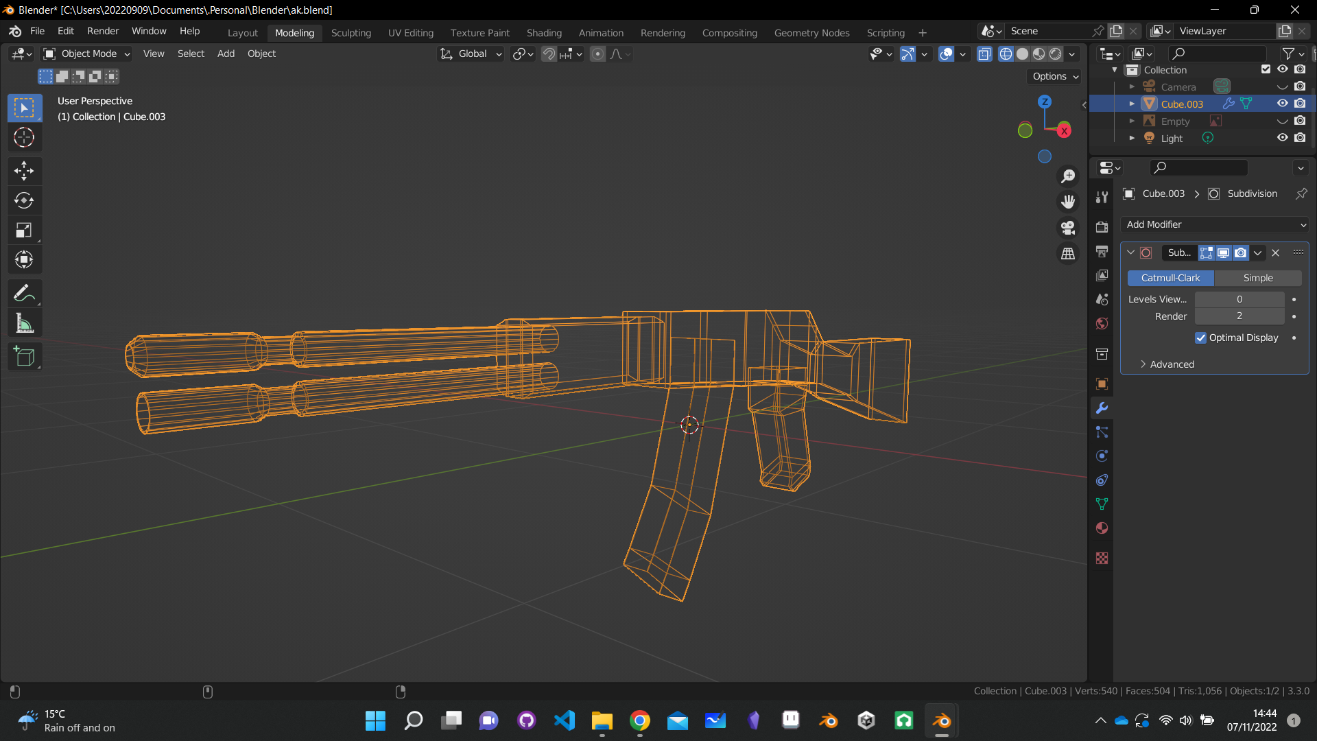1317x741 pixels.
Task: Open the File menu
Action: 37,32
